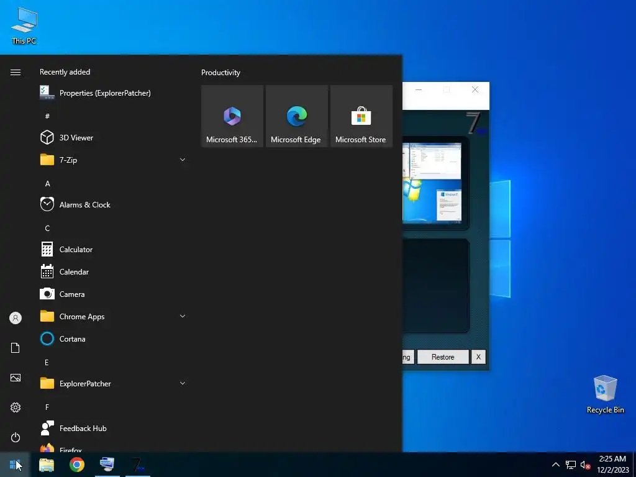
Task: Switch to the 7 app on taskbar
Action: coord(138,465)
